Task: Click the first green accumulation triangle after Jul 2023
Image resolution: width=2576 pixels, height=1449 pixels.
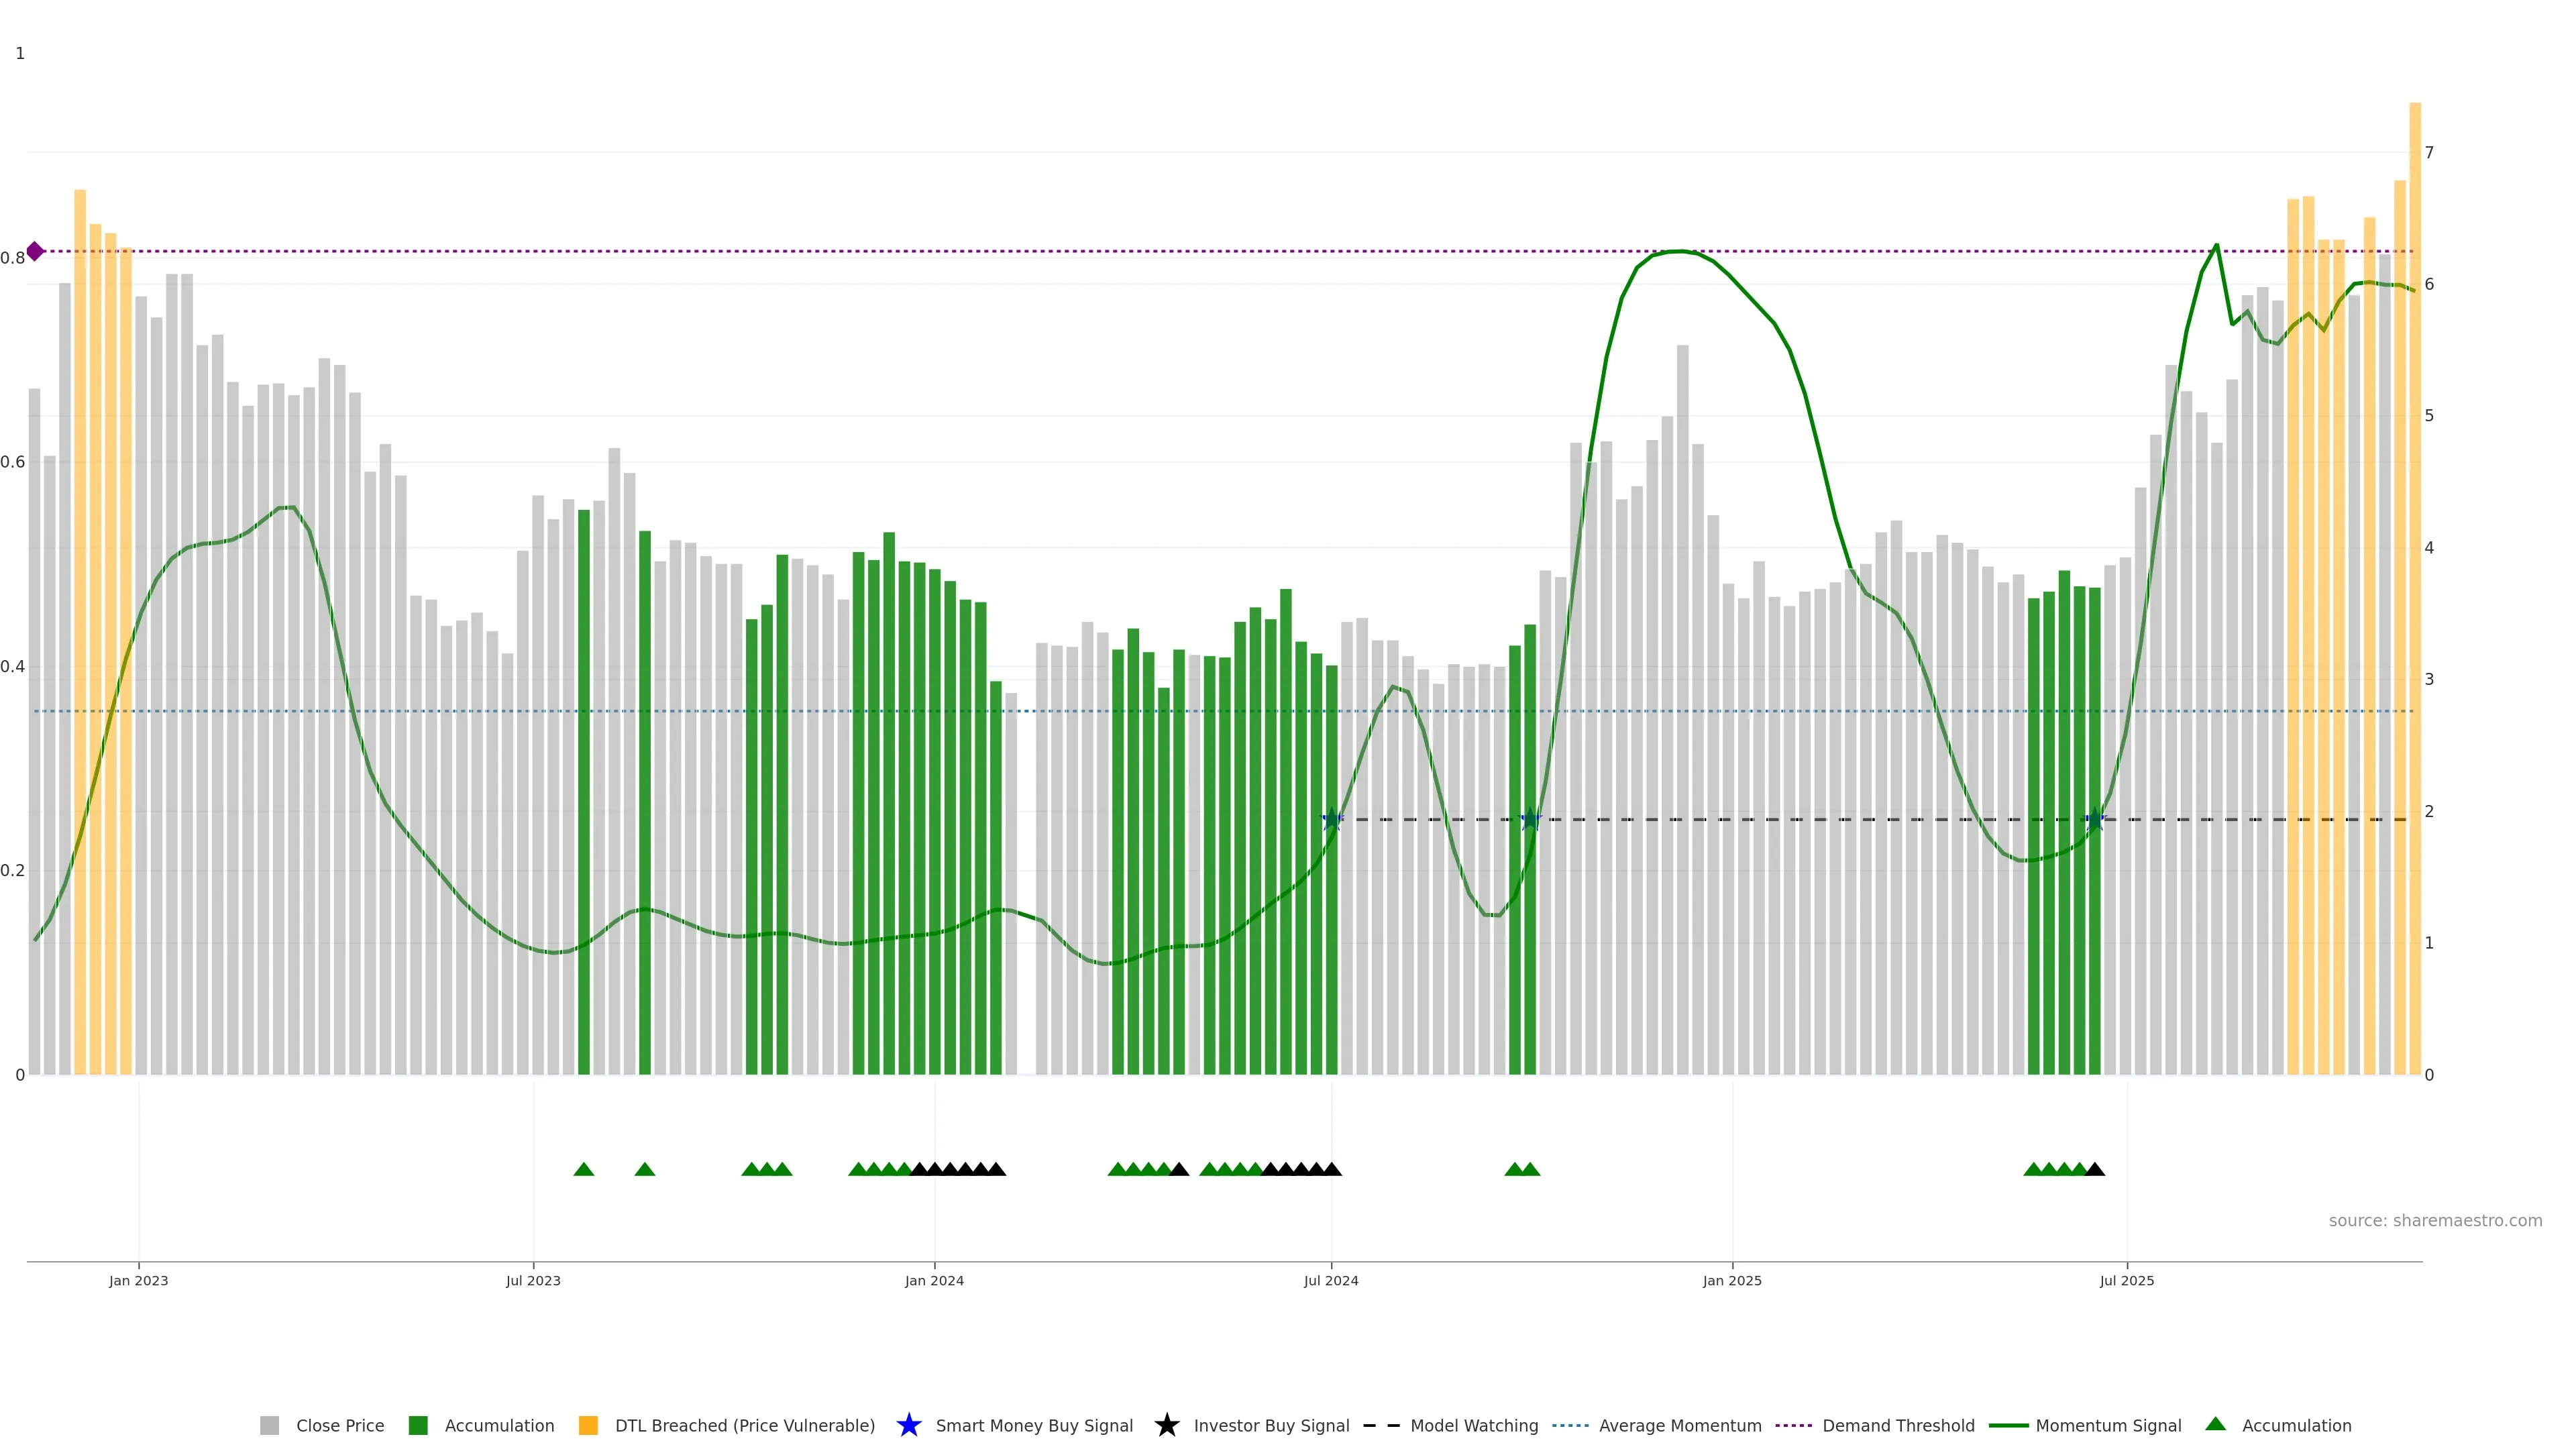Action: 584,1169
